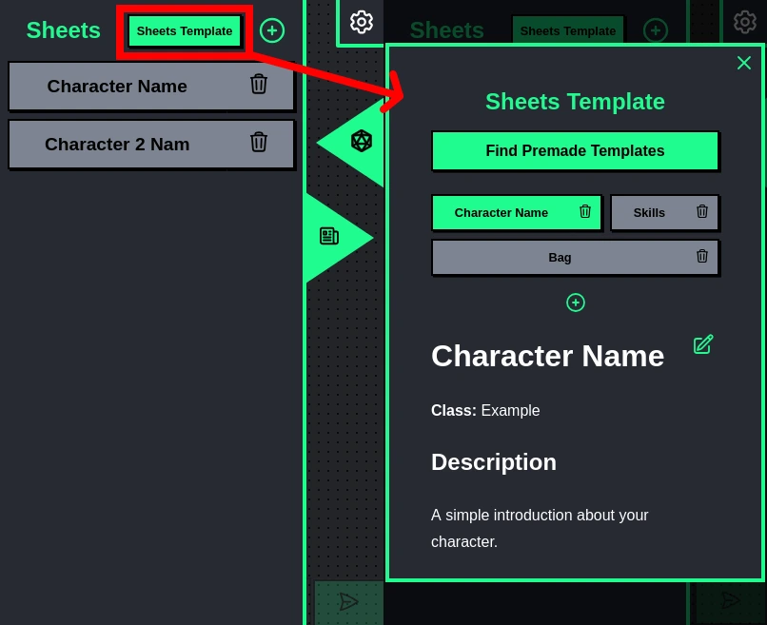Open the Character 2 Nam sheet
The width and height of the screenshot is (767, 625).
coord(151,145)
